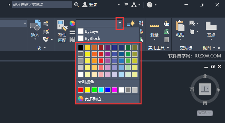This screenshot has height=123, width=225.
Task: Click the linetype icon with dashed lines
Action: click(x=72, y=39)
